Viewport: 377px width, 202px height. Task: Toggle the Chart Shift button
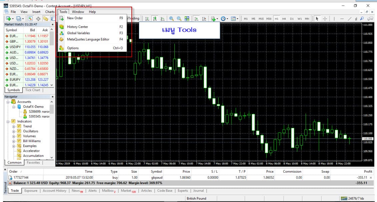click(x=204, y=19)
